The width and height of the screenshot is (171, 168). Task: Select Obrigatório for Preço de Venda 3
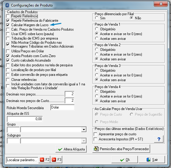tap(97, 70)
